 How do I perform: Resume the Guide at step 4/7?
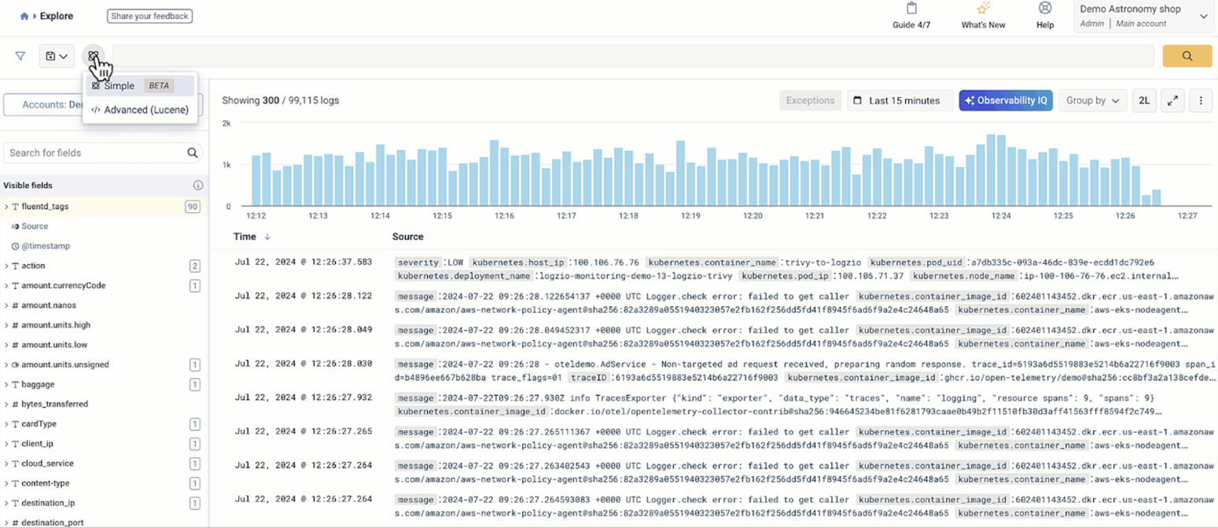point(912,16)
